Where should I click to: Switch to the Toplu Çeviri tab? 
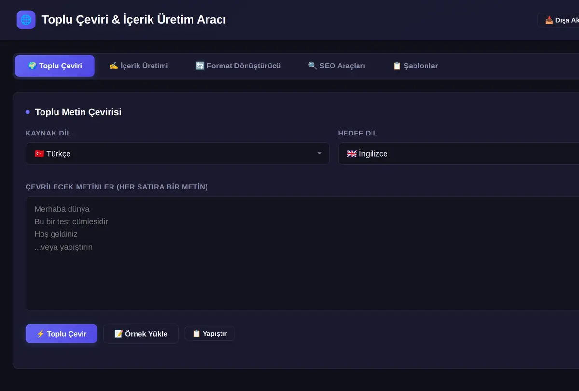pos(55,66)
